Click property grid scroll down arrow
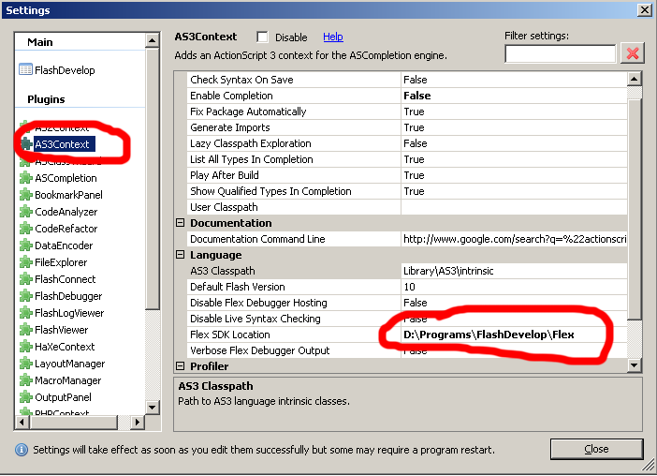The image size is (657, 476). click(635, 365)
